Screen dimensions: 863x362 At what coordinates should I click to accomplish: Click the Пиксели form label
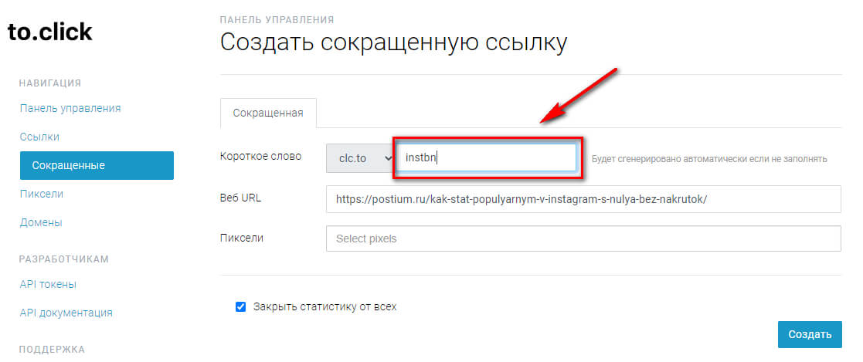click(241, 238)
